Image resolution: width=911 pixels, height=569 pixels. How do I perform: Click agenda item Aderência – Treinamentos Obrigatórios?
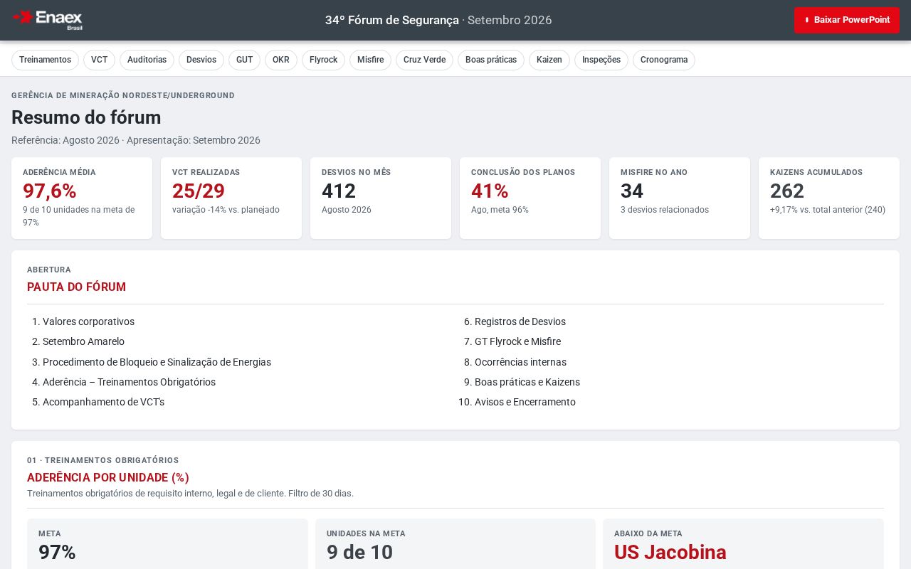(129, 382)
